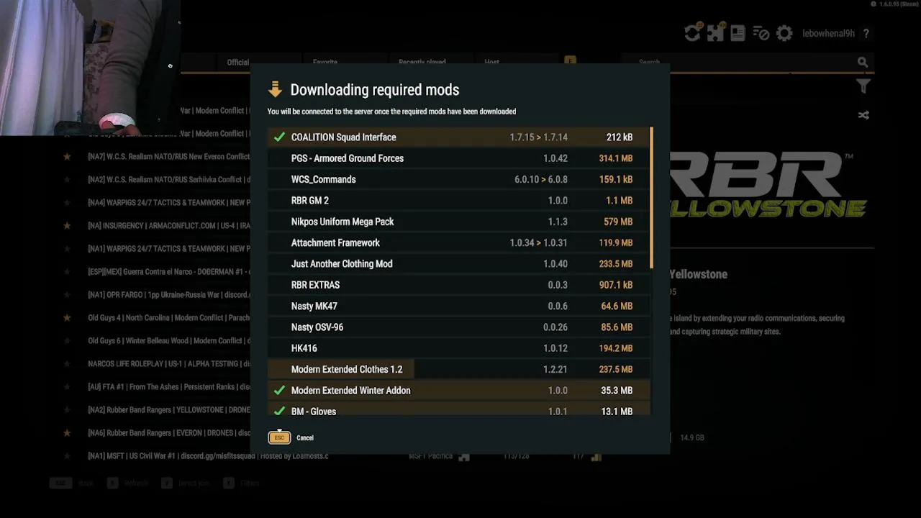Viewport: 921px width, 518px height.
Task: Select the BM - Gloves mod row
Action: 458,409
